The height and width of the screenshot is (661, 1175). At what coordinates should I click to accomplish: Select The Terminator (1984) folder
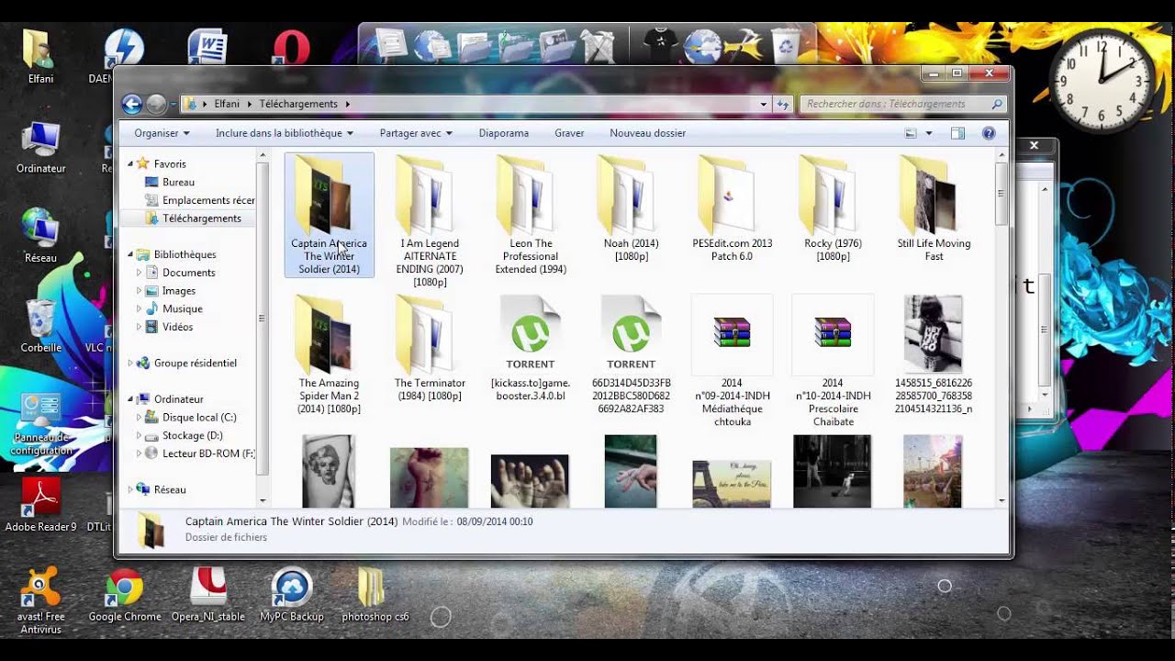click(430, 348)
